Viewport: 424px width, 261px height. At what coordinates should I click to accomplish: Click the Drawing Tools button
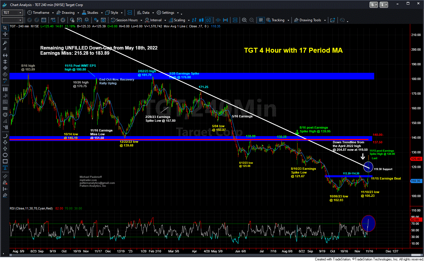click(308, 20)
